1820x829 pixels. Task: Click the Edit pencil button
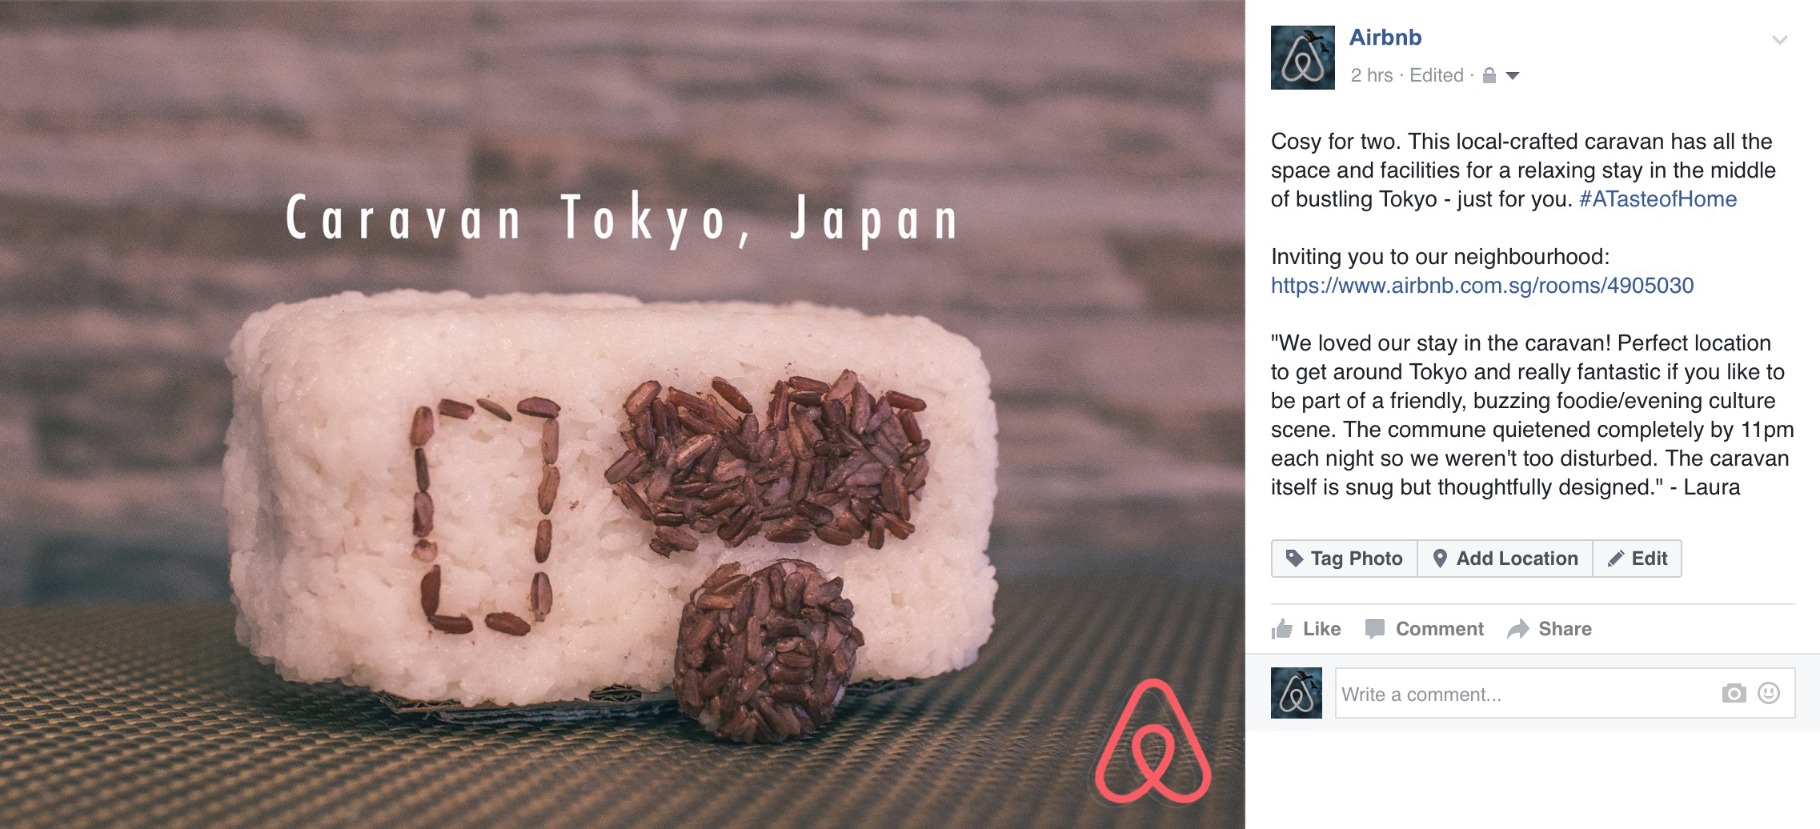(1638, 559)
